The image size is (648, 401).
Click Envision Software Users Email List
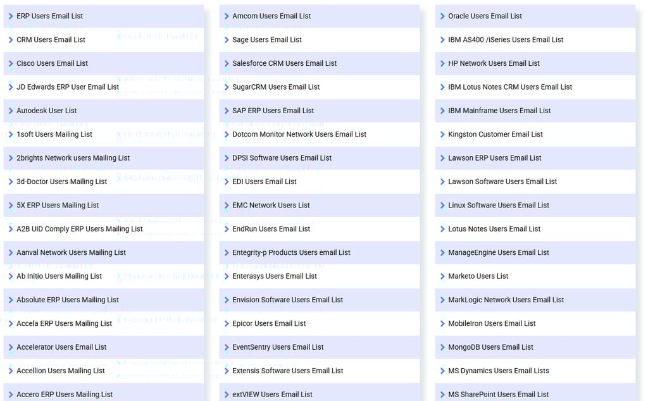pyautogui.click(x=288, y=300)
